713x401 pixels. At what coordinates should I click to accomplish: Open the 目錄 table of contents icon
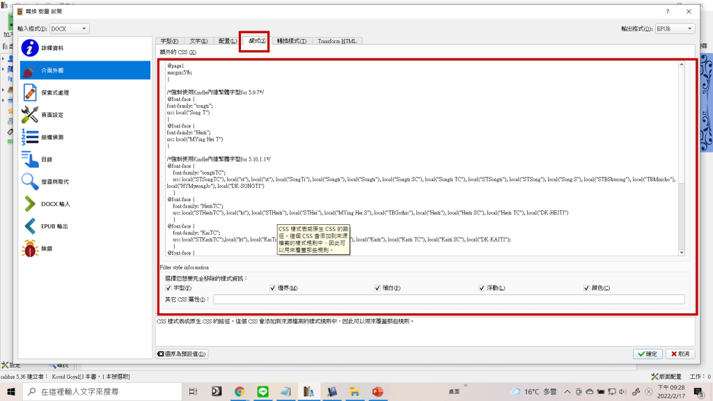[30, 159]
